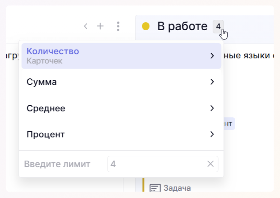Click the partially hidden blue tag on card
280x198 pixels.
pyautogui.click(x=230, y=124)
